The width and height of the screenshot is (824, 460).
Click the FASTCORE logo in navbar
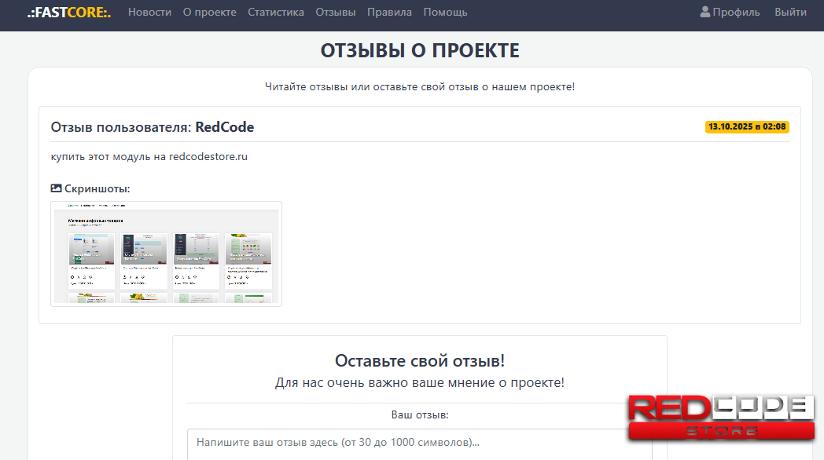(68, 12)
